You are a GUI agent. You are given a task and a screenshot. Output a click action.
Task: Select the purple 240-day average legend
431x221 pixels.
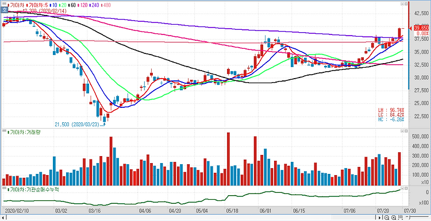[x=95, y=5]
